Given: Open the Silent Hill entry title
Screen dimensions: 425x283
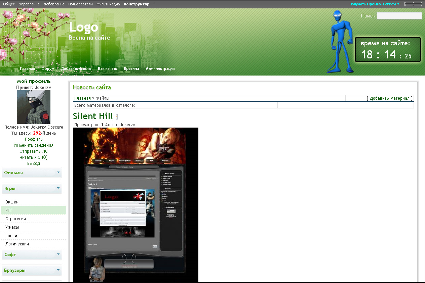Looking at the screenshot, I should (x=93, y=116).
